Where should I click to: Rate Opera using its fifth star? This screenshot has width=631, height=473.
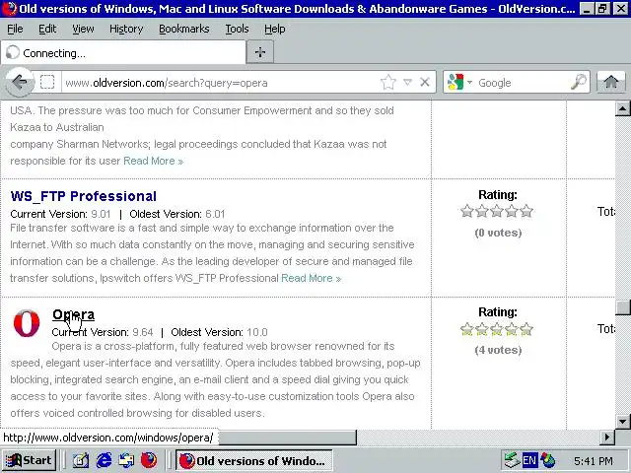[x=526, y=329]
